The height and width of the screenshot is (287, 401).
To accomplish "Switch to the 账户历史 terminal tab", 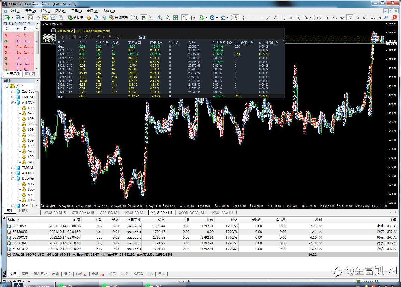I will (x=40, y=274).
